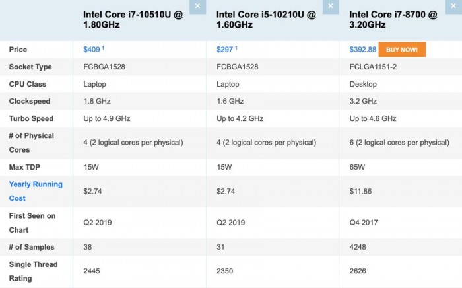The width and height of the screenshot is (462, 288).
Task: Open the $297 price link
Action: (x=224, y=50)
